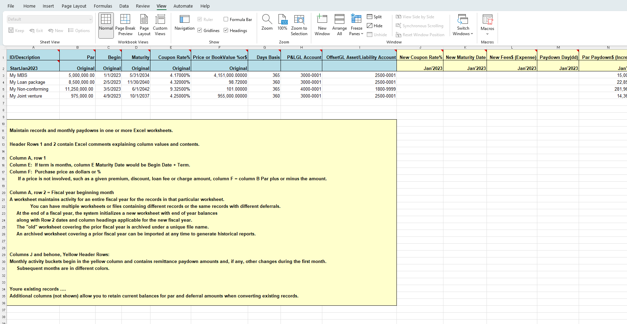Screen dimensions: 627x324
Task: Open the Page Layout tab
Action: (74, 6)
